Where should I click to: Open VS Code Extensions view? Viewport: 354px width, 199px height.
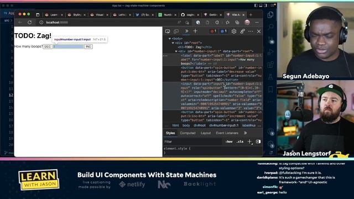click(x=270, y=65)
